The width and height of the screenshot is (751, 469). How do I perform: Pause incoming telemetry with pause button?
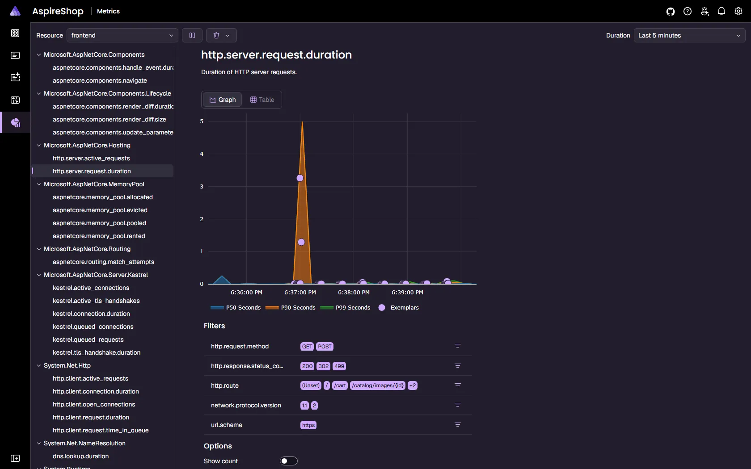point(192,35)
